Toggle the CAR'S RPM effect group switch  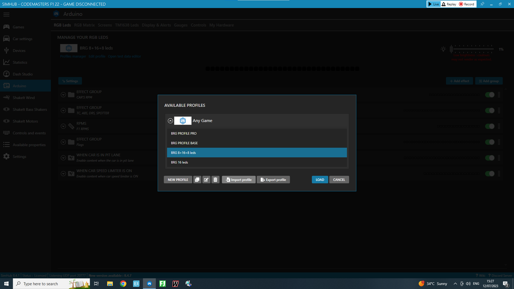490,95
